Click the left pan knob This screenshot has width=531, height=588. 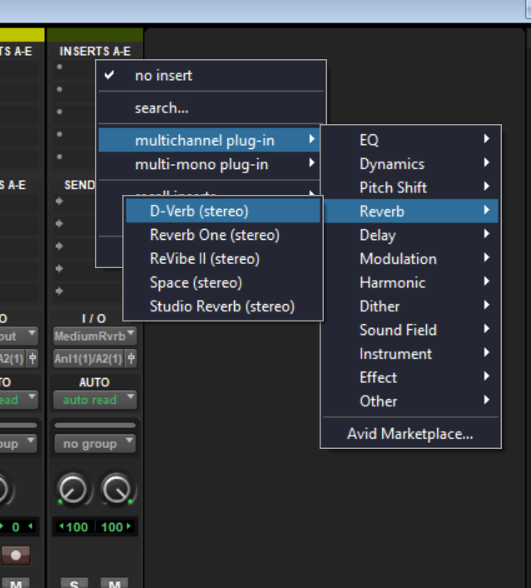(x=73, y=490)
